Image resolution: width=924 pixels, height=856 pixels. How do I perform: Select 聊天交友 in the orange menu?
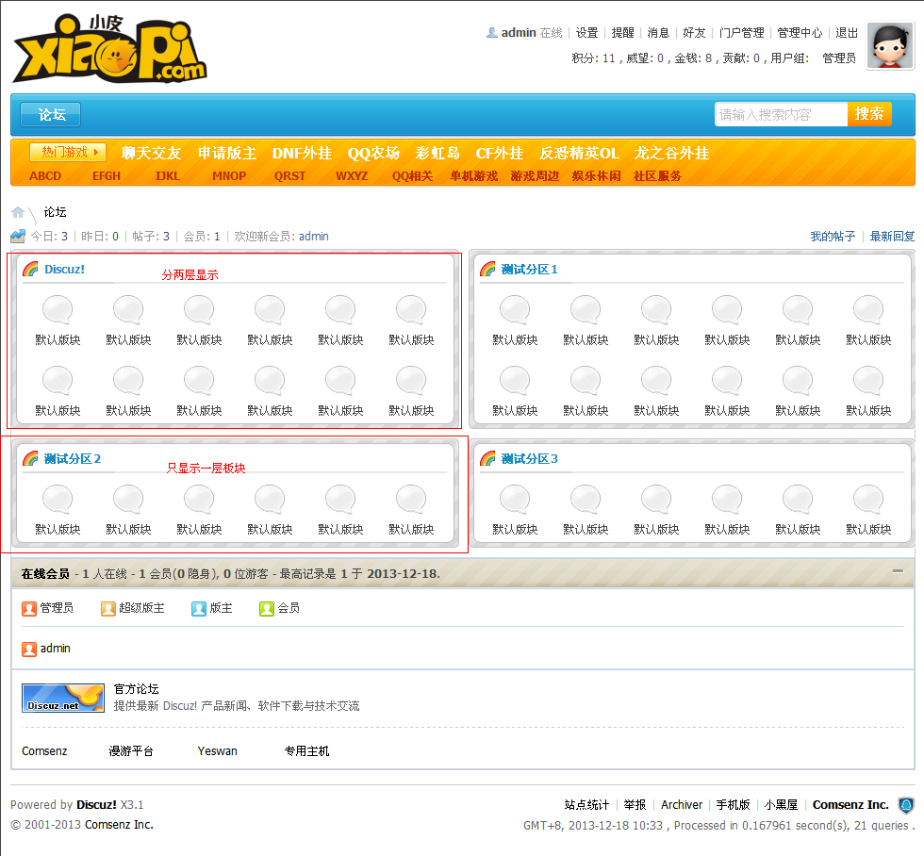151,153
